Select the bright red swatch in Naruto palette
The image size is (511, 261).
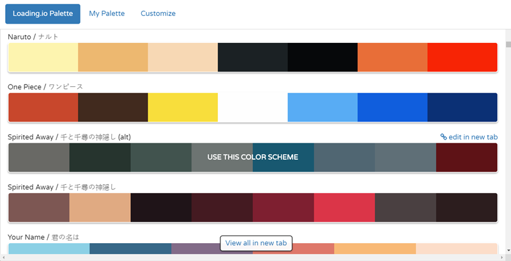click(462, 58)
